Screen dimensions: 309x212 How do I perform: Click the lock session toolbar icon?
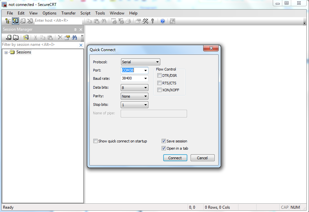pos(172,21)
